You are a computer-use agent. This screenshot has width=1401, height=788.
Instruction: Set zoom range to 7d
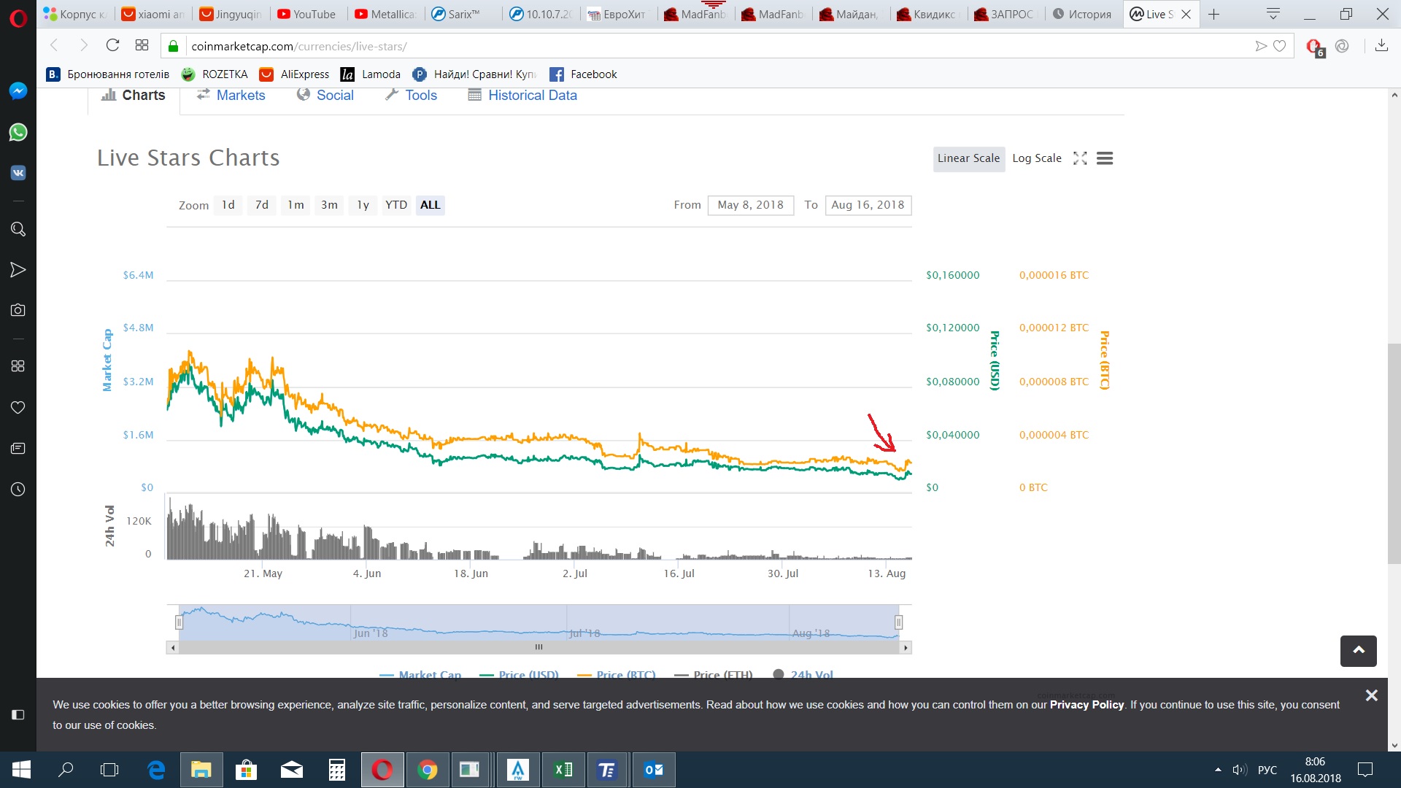pyautogui.click(x=262, y=205)
